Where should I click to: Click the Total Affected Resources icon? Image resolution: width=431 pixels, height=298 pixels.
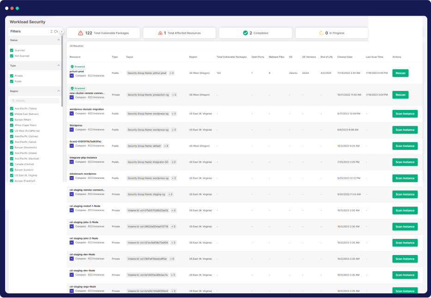[160, 33]
